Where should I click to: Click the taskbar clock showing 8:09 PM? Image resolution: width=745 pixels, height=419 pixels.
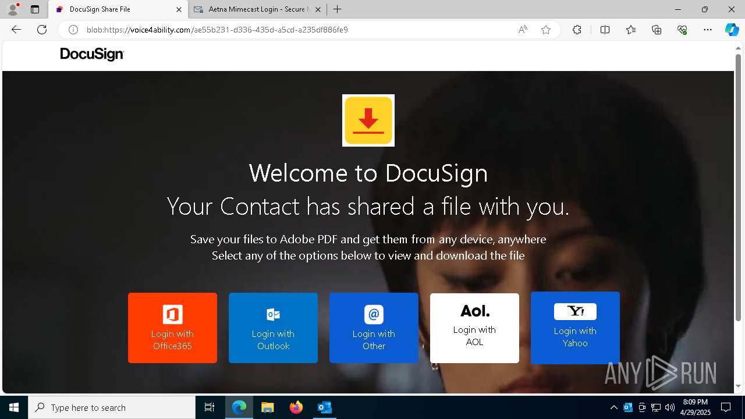tap(696, 407)
